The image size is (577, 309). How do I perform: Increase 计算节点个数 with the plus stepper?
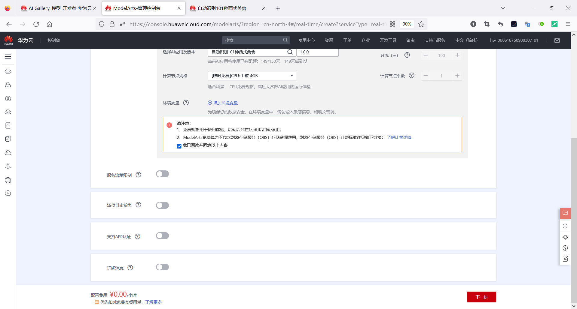tap(457, 76)
